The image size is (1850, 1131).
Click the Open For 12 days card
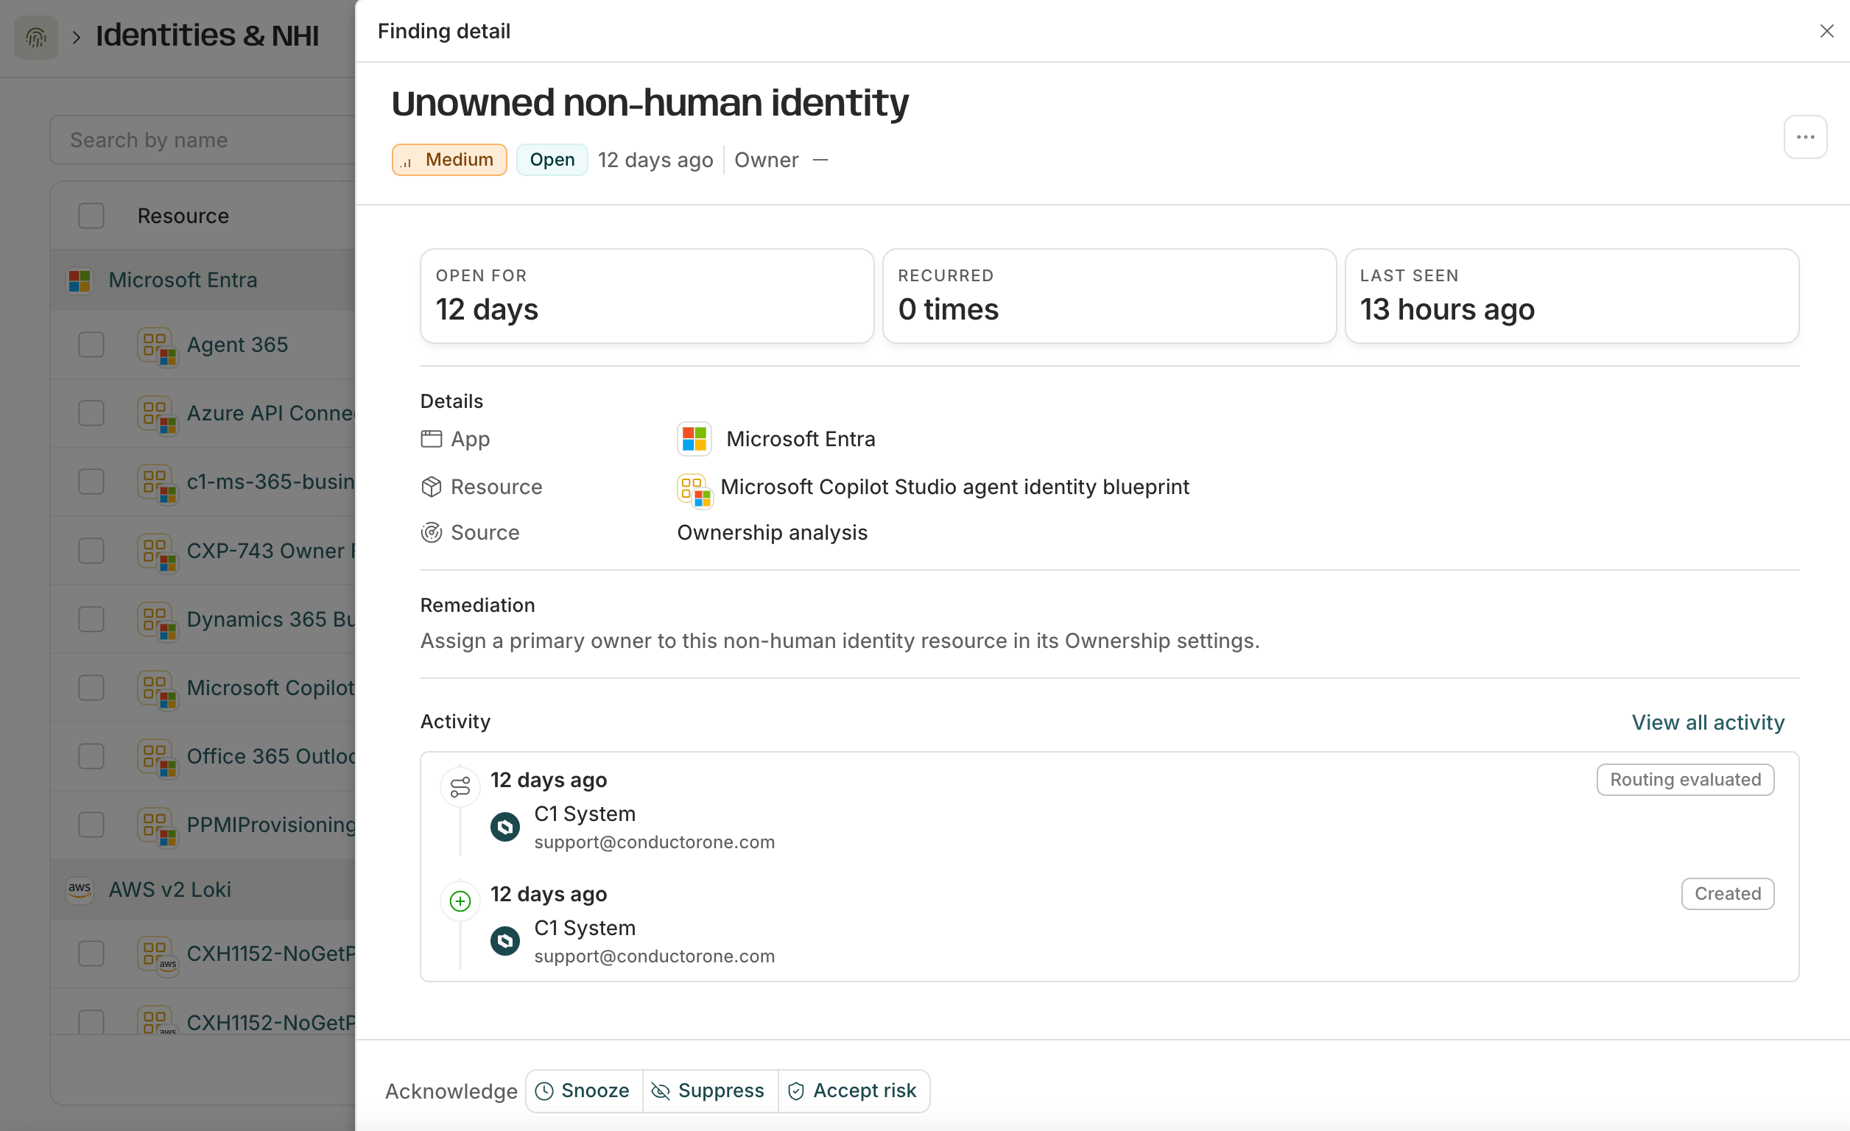click(x=647, y=297)
